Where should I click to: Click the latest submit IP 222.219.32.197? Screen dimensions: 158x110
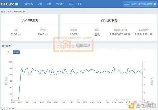click(144, 34)
